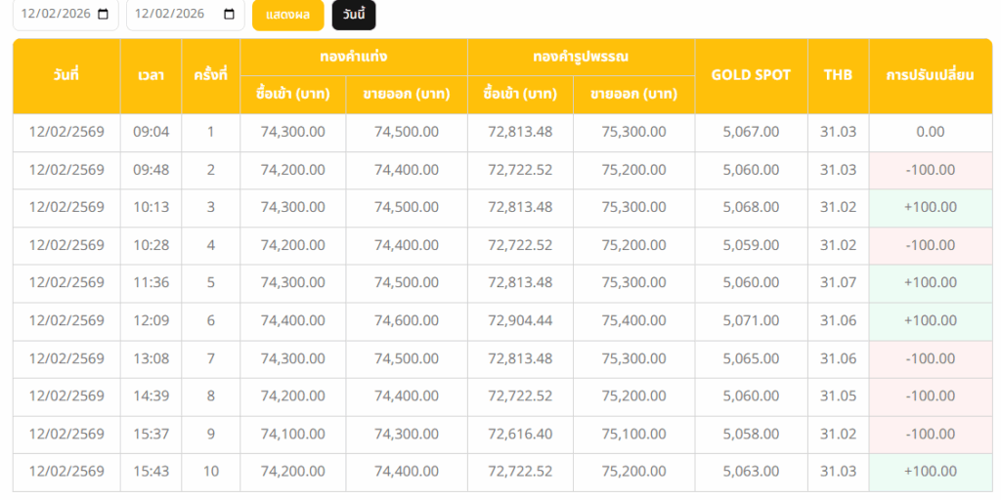Click time cell 15:37
Screen dimensions: 1001x500
(152, 434)
